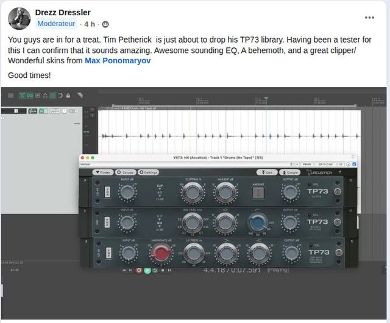Open the track trim envelope button
The width and height of the screenshot is (390, 323).
pos(55,111)
